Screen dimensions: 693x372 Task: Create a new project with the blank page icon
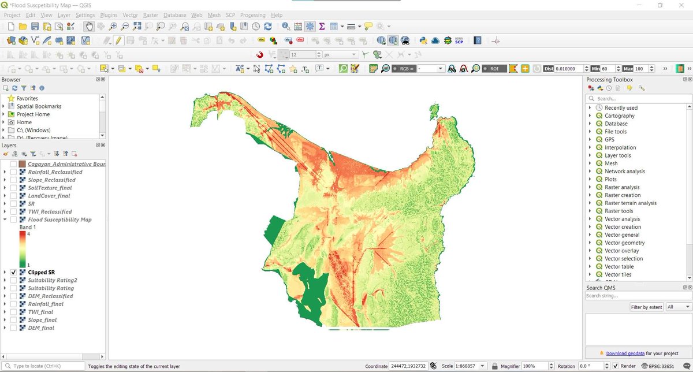11,27
